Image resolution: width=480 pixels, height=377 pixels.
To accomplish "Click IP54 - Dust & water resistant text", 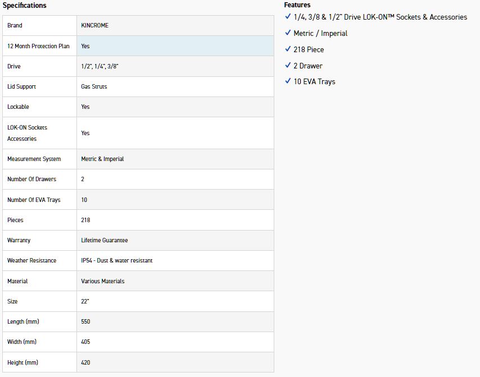I will tap(117, 261).
